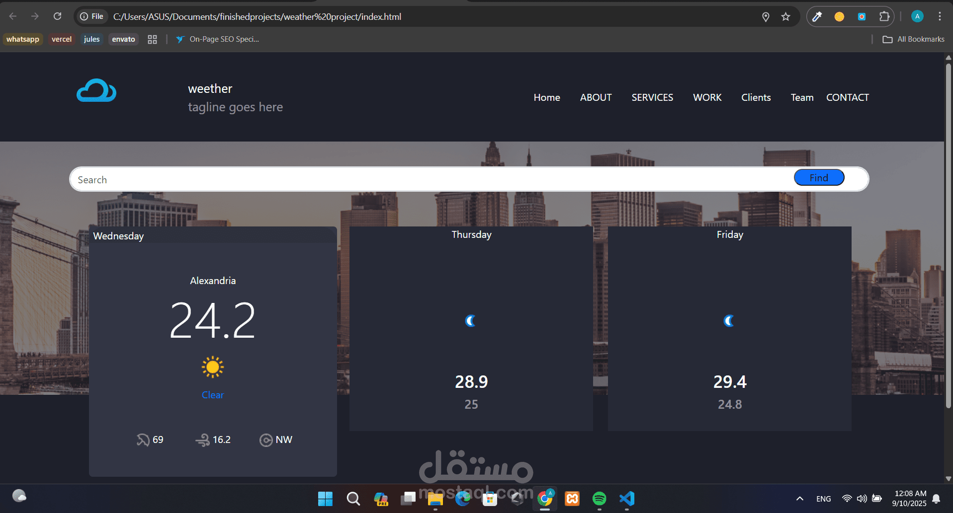Open the All Bookmarks folder

click(914, 39)
